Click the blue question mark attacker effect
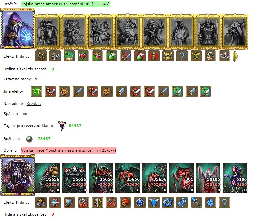The height and width of the screenshot is (221, 265). coord(182,56)
